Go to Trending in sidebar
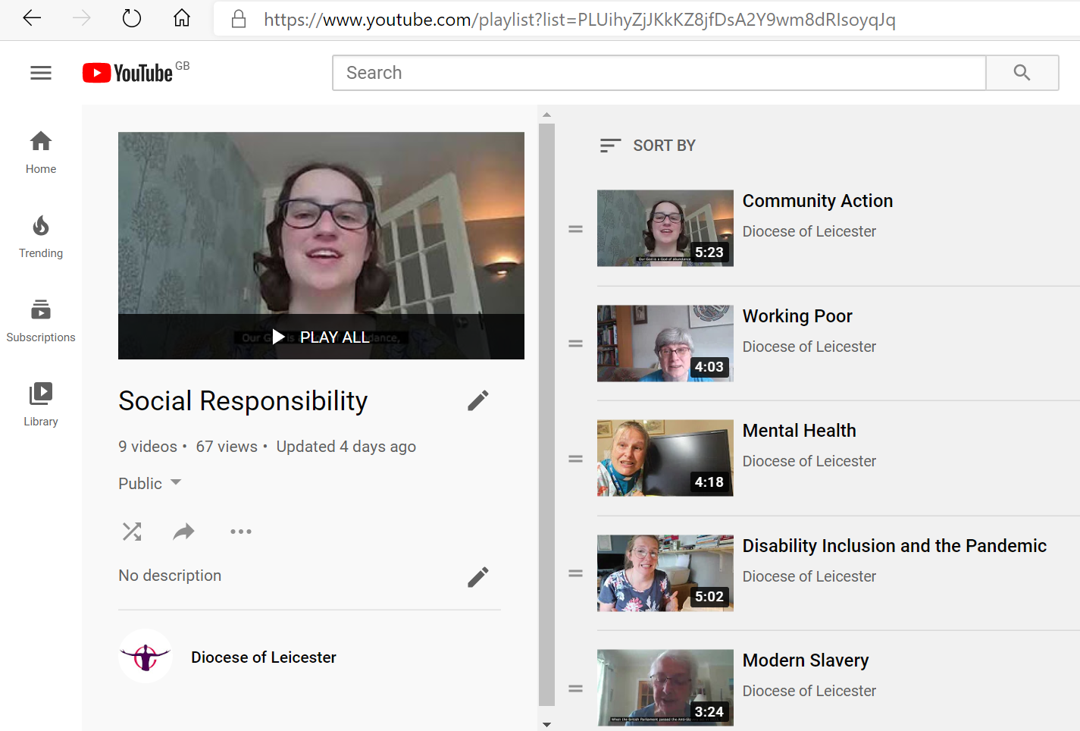 coord(41,236)
